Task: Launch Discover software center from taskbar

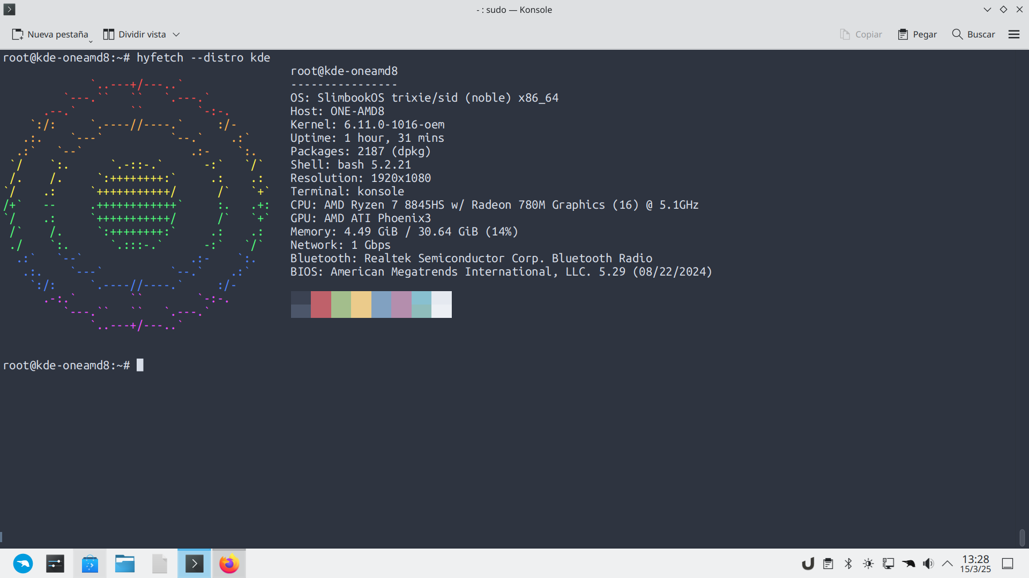Action: pyautogui.click(x=90, y=564)
